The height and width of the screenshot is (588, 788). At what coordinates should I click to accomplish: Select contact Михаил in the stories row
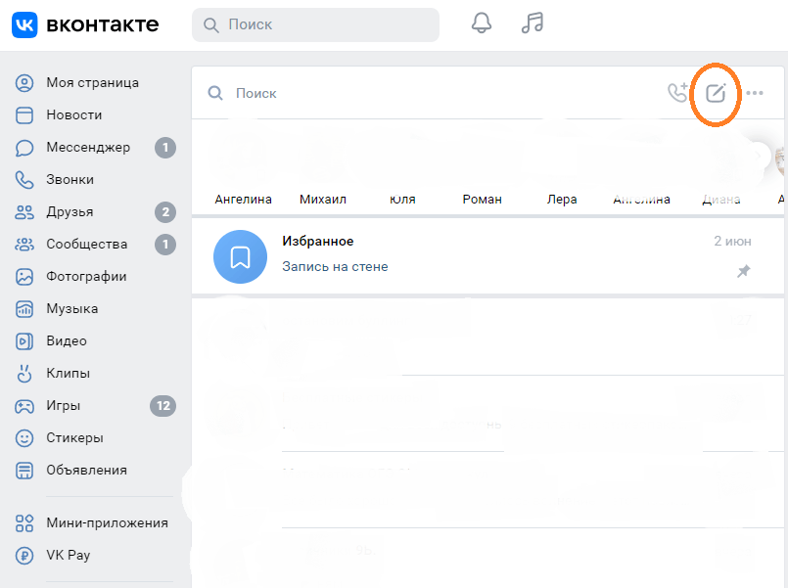coord(323,199)
